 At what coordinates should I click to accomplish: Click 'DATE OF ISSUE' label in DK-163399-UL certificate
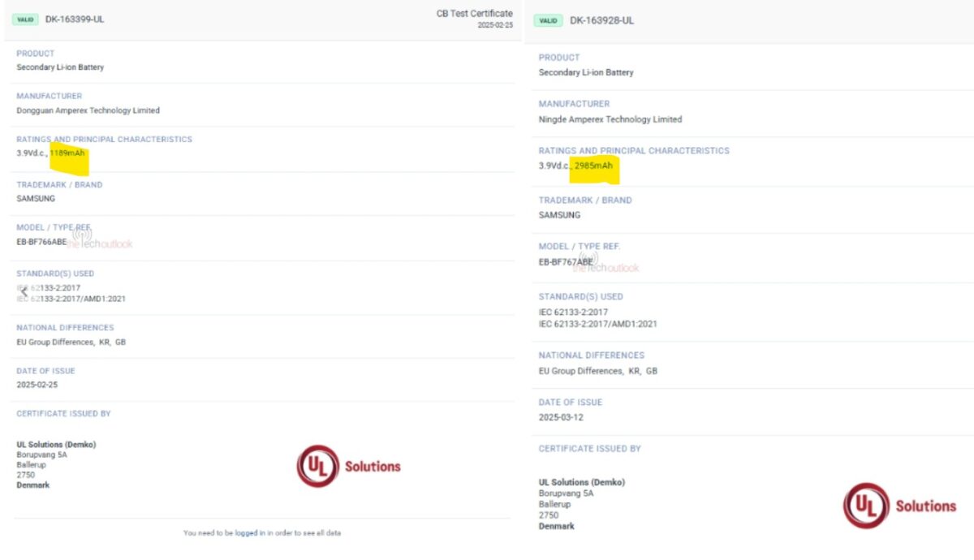(x=45, y=372)
